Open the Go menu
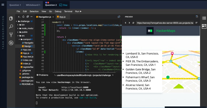The height and width of the screenshot is (108, 207). click(x=50, y=11)
